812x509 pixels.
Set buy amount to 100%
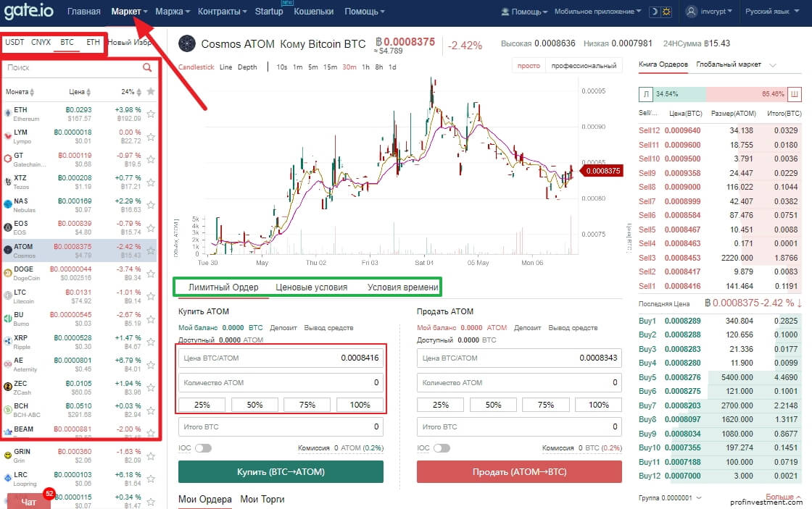tap(360, 405)
